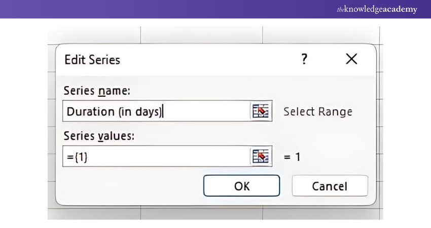This screenshot has height=228, width=431.
Task: Select the worksheet cell below the dialog
Action: pyautogui.click(x=203, y=213)
